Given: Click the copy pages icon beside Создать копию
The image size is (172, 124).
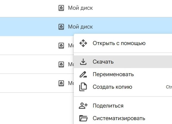Looking at the screenshot, I should (83, 87).
